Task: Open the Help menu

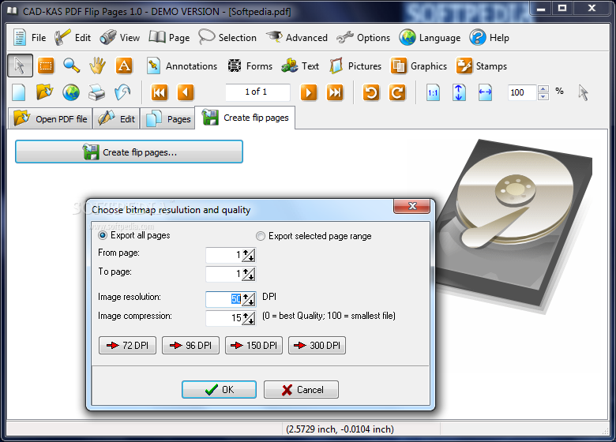Action: coord(490,38)
